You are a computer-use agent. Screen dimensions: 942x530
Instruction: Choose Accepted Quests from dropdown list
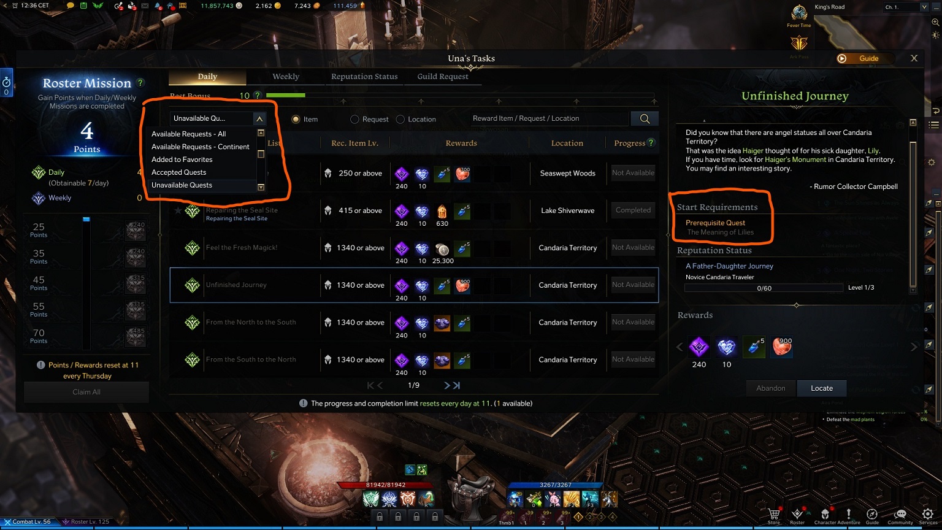(x=179, y=172)
